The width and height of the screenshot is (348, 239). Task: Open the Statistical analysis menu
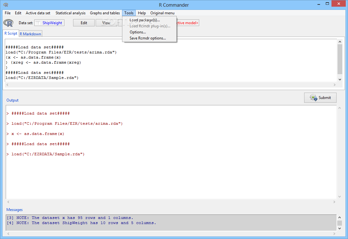[70, 13]
